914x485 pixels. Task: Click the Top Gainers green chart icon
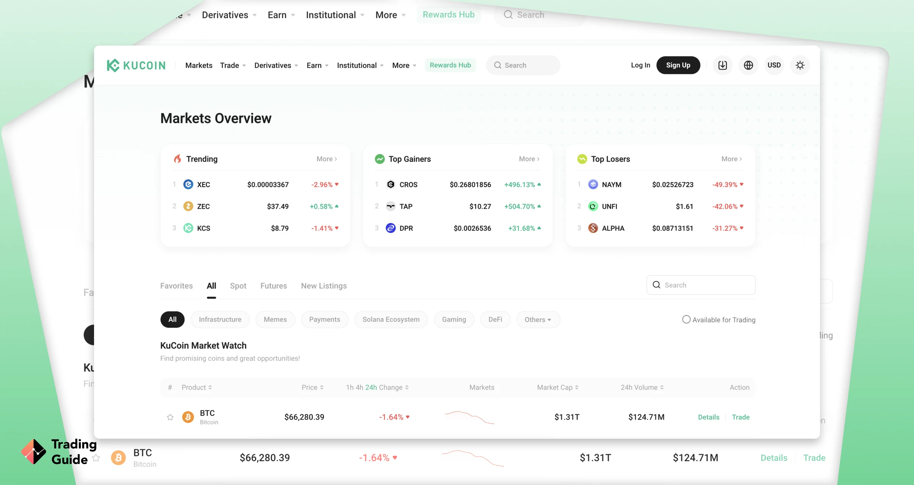(x=379, y=159)
